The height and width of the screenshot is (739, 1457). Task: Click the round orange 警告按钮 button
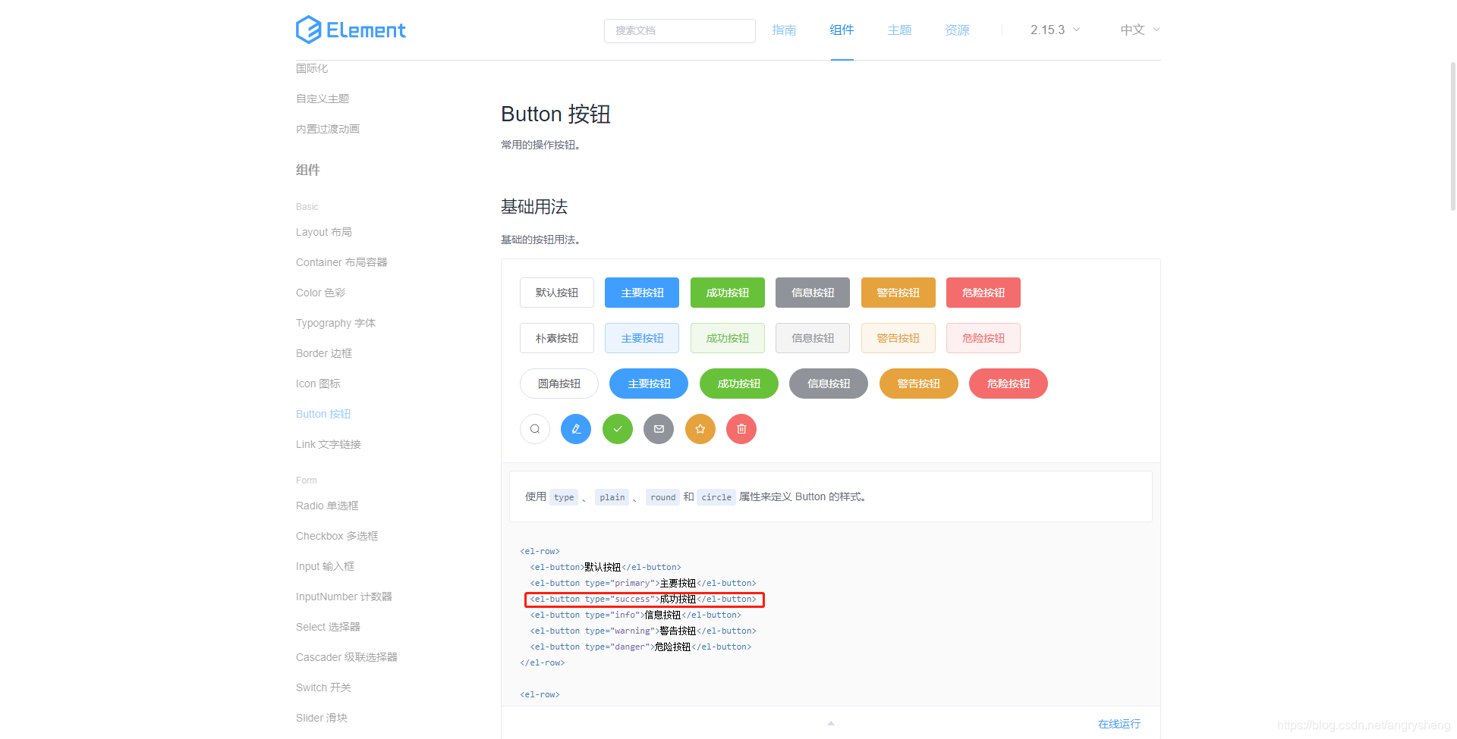[x=919, y=384]
